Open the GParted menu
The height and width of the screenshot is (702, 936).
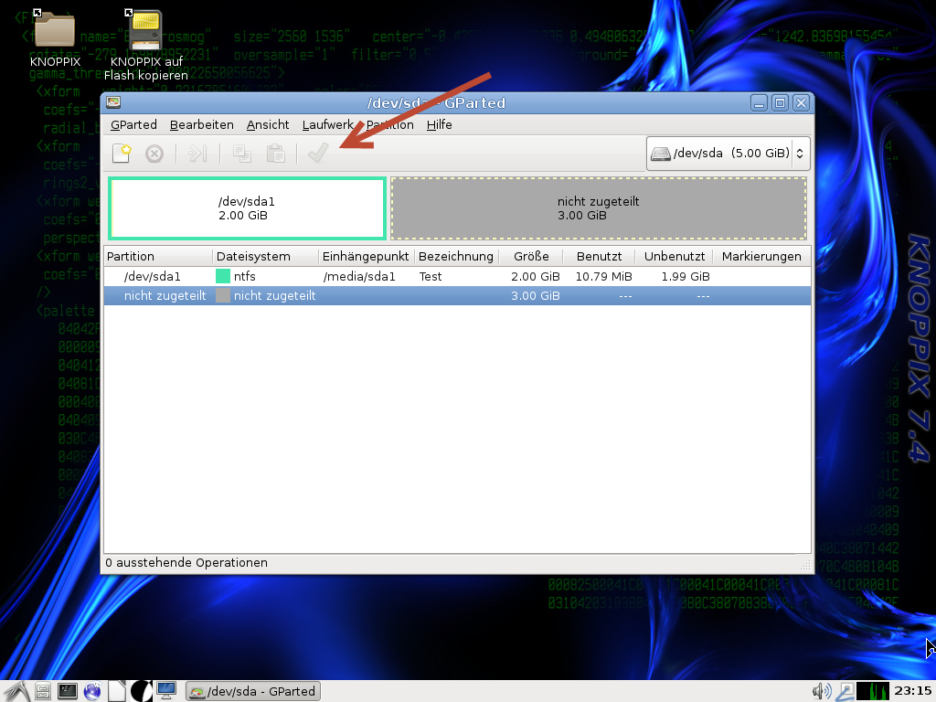pyautogui.click(x=133, y=124)
